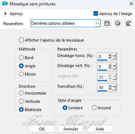Click the reset to default arrow icon
This screenshot has height=134, width=135.
point(129,23)
